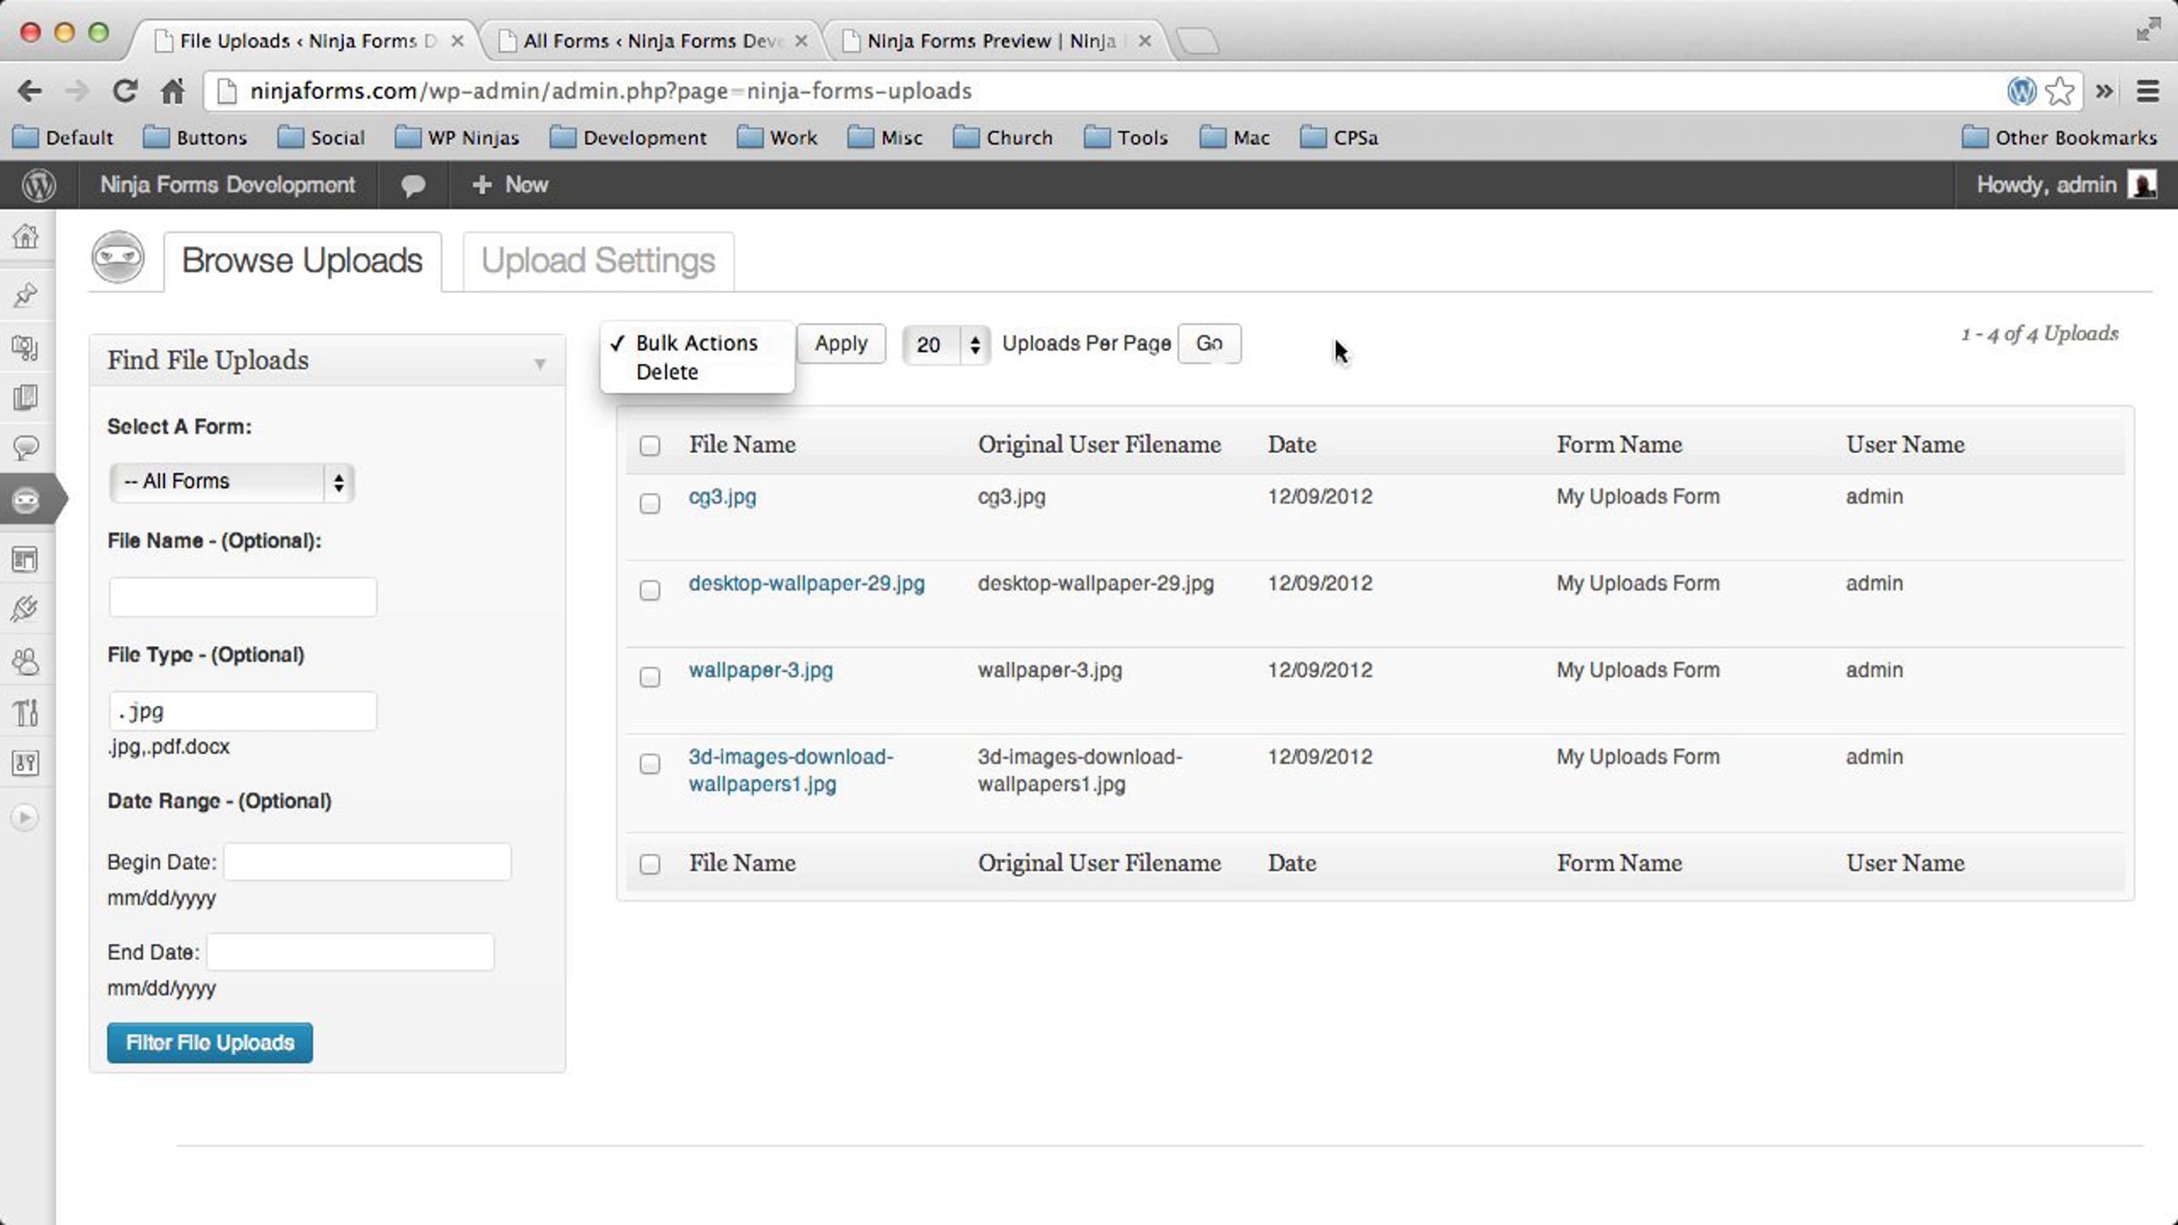Open the desktop-wallpaper-29.jpg file link
This screenshot has height=1225, width=2178.
pos(807,583)
